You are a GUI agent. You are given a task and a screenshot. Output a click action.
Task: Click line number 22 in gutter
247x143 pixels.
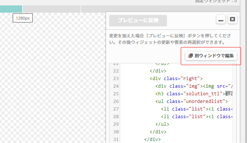point(116,71)
